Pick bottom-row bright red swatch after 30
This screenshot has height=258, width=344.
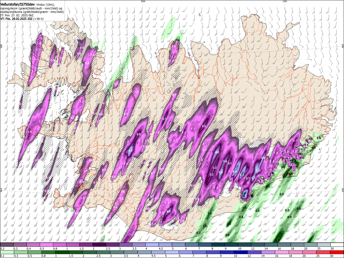[337, 252]
